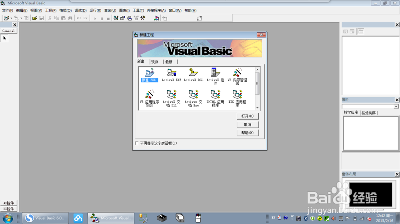
Task: Click the Cut scissors toolbar icon
Action: 50,18
